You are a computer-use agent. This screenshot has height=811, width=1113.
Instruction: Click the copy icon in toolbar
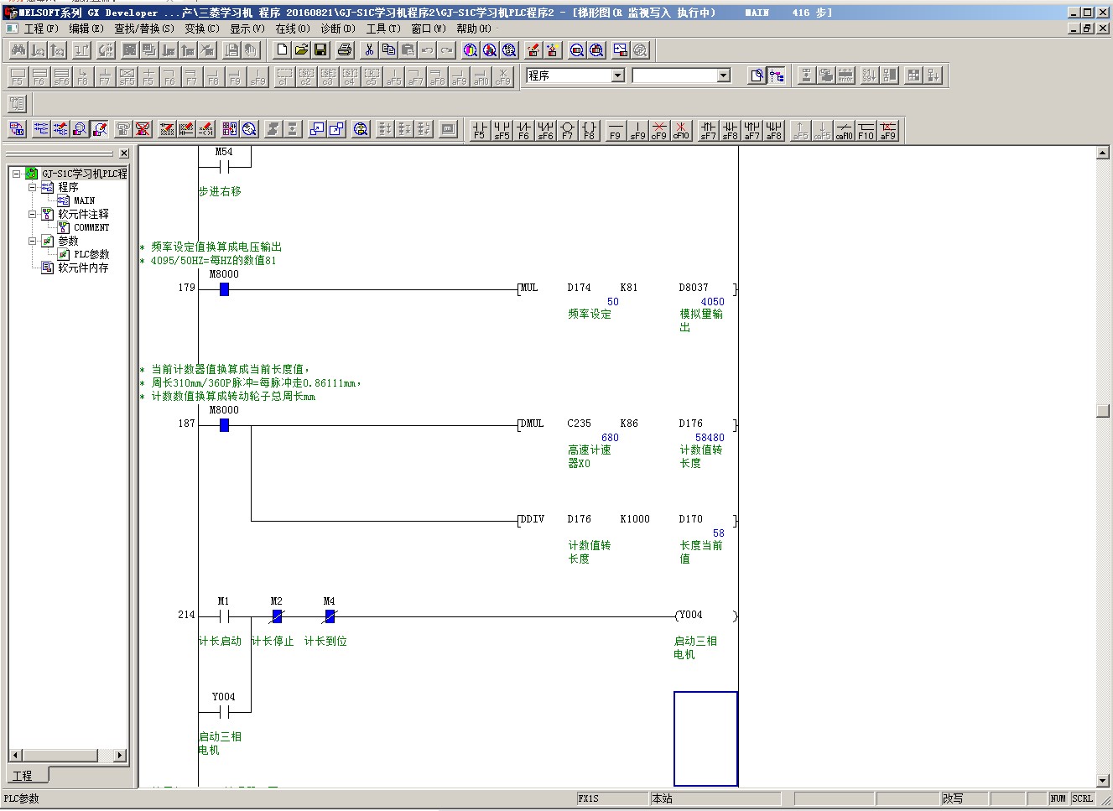click(388, 50)
